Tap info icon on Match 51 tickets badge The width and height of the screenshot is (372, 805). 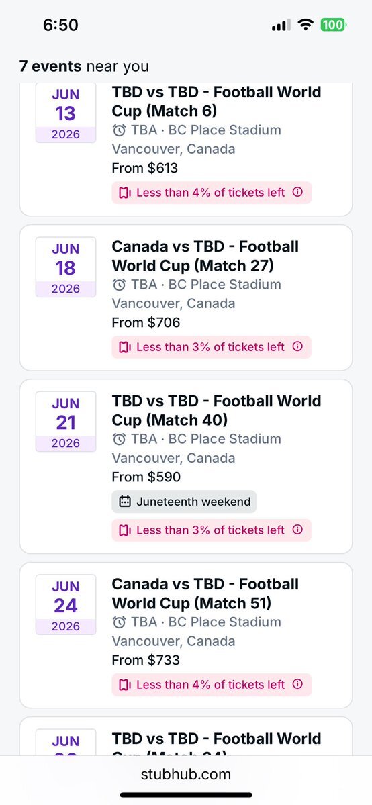(297, 684)
